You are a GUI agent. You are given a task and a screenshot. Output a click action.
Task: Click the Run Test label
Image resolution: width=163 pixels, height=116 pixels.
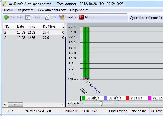coord(16,17)
